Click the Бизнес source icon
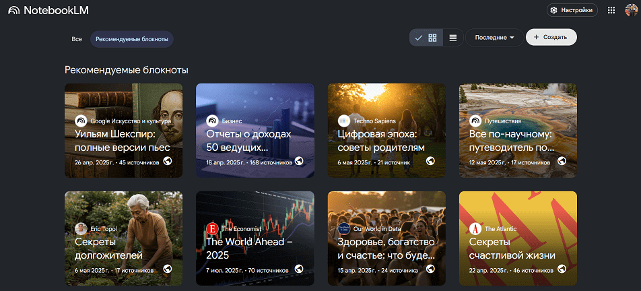This screenshot has width=641, height=291. point(212,121)
